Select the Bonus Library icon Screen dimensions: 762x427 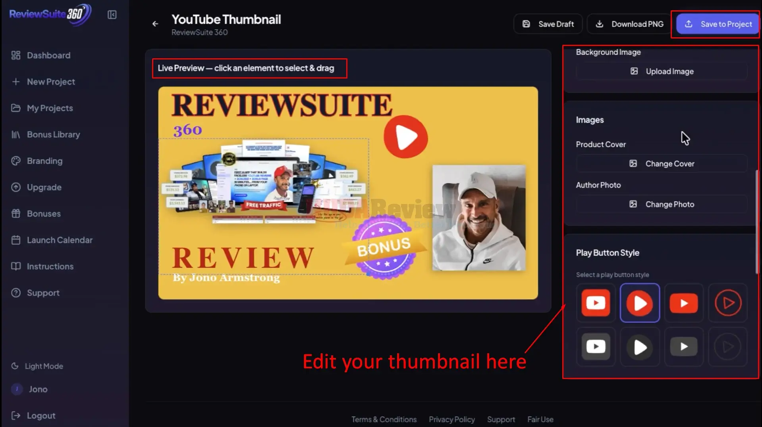pos(16,134)
